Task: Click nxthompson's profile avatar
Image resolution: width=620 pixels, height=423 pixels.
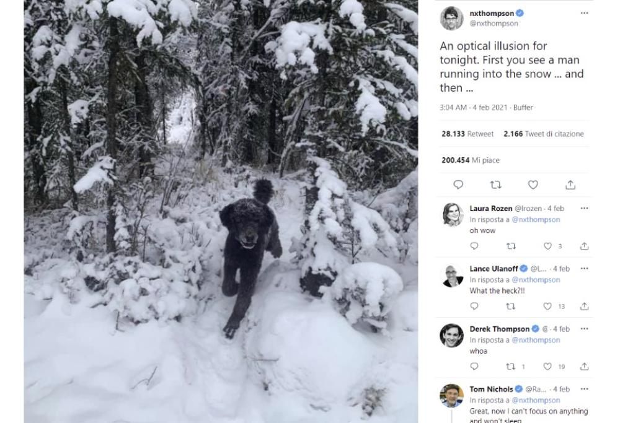Action: [x=451, y=18]
